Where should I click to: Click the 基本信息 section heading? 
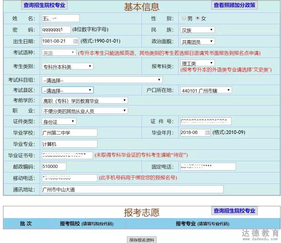coord(142,7)
